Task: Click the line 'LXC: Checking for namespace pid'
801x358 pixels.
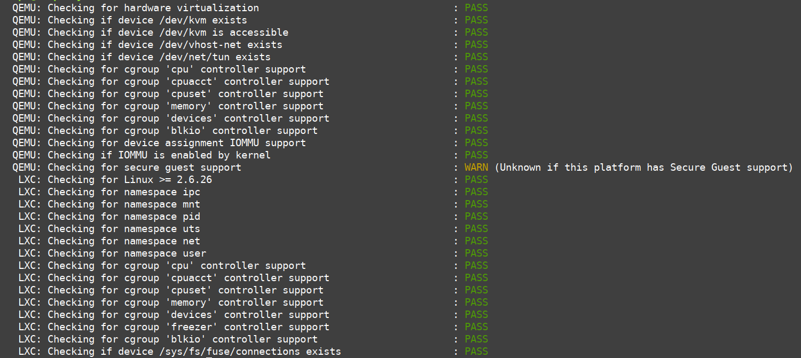Action: [109, 217]
